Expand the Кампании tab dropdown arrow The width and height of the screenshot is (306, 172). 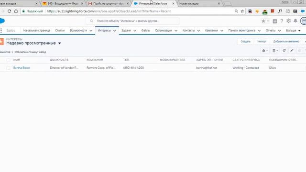(222, 31)
